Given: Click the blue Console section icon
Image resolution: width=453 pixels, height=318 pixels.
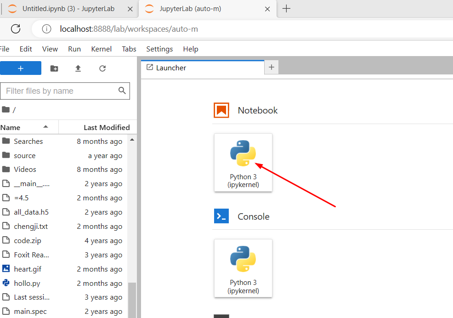Looking at the screenshot, I should pos(221,216).
